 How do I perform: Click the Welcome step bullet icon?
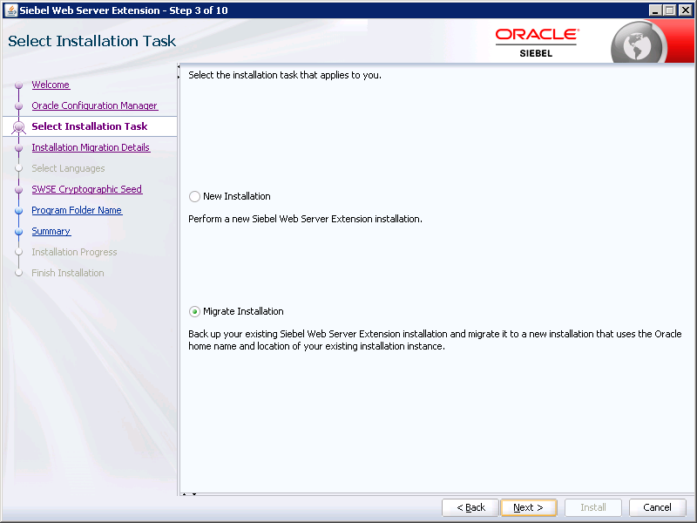[18, 85]
